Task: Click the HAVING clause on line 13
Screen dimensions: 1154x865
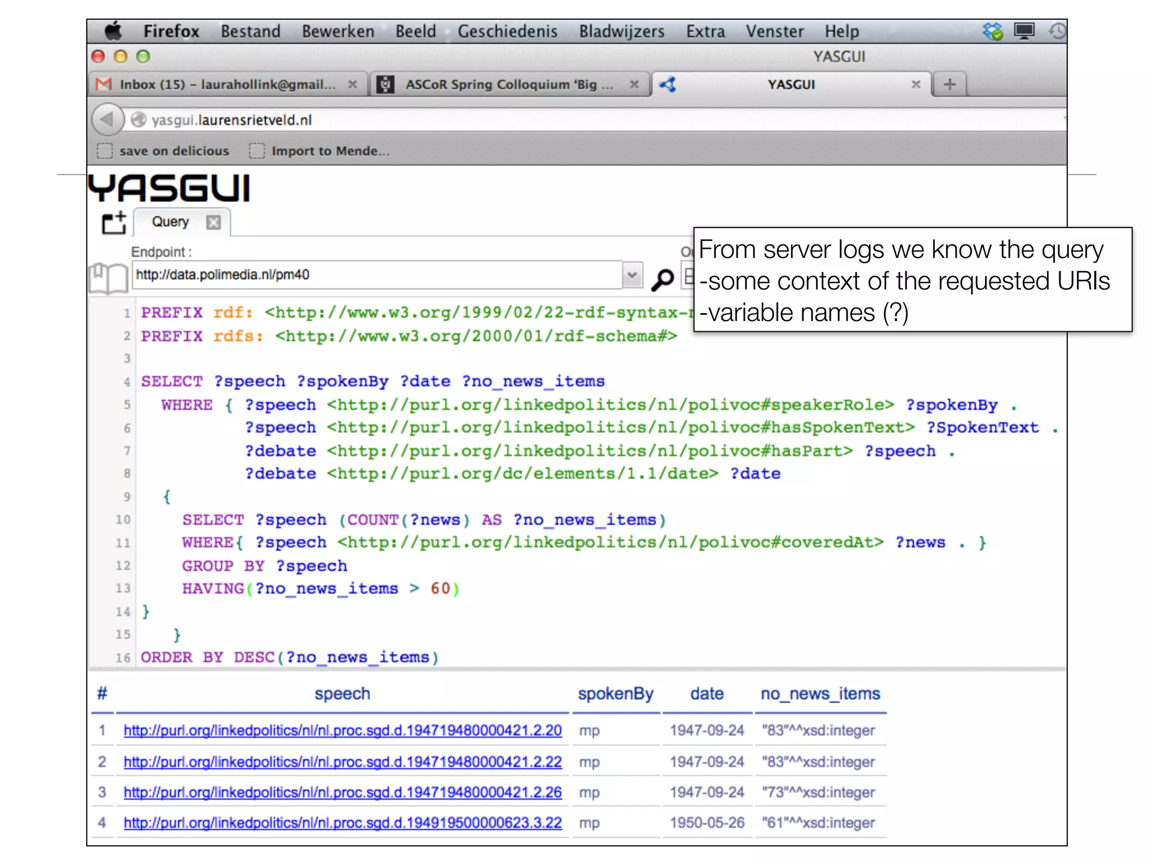Action: [321, 589]
